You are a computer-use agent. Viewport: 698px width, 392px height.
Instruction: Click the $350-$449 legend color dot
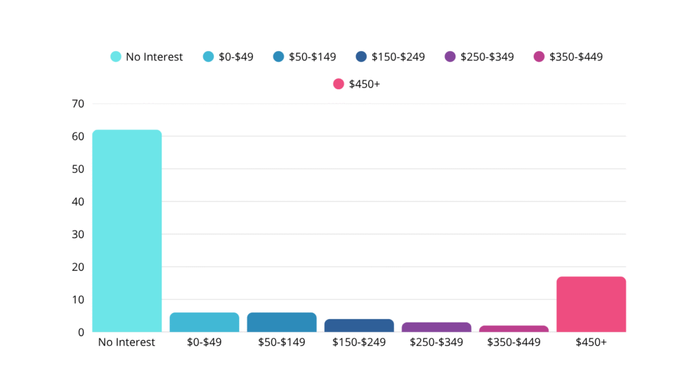[539, 56]
